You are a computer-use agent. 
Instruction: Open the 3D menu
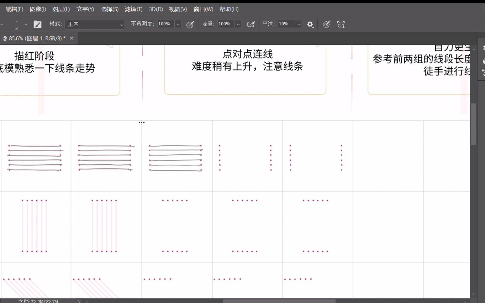[156, 9]
